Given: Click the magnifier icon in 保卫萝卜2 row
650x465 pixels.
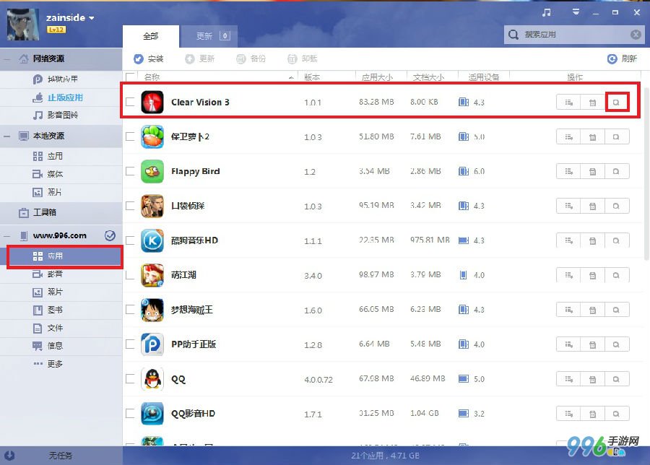Looking at the screenshot, I should [617, 136].
